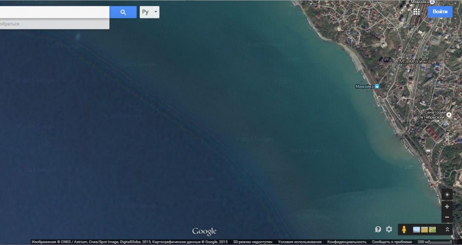Click the Сообщить о проблеме link
Viewport: 462px width, 245px height.
392,242
